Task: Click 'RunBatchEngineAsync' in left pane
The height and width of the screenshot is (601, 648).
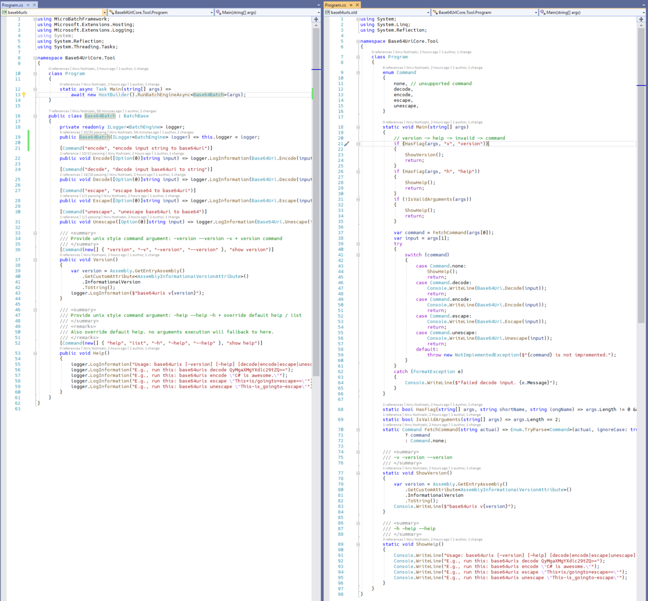Action: pos(163,95)
